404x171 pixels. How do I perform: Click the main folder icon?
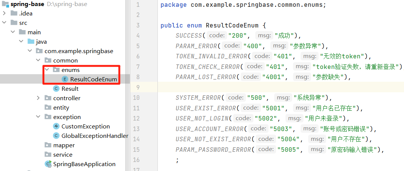[22, 32]
